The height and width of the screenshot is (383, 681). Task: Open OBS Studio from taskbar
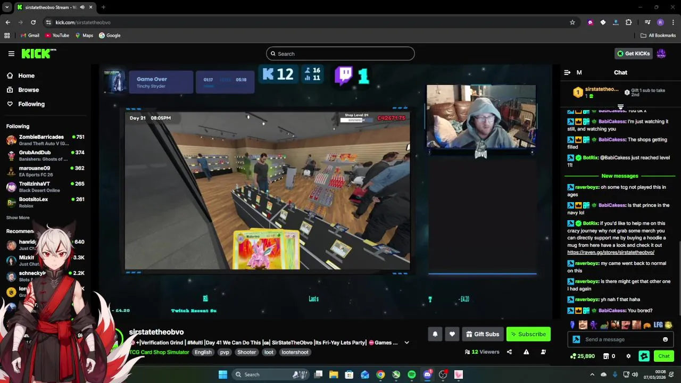443,374
